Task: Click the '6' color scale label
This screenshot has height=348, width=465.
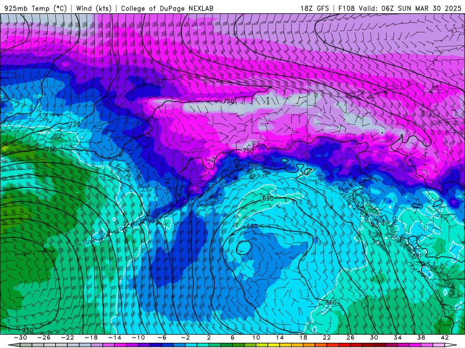Action: pos(232,338)
